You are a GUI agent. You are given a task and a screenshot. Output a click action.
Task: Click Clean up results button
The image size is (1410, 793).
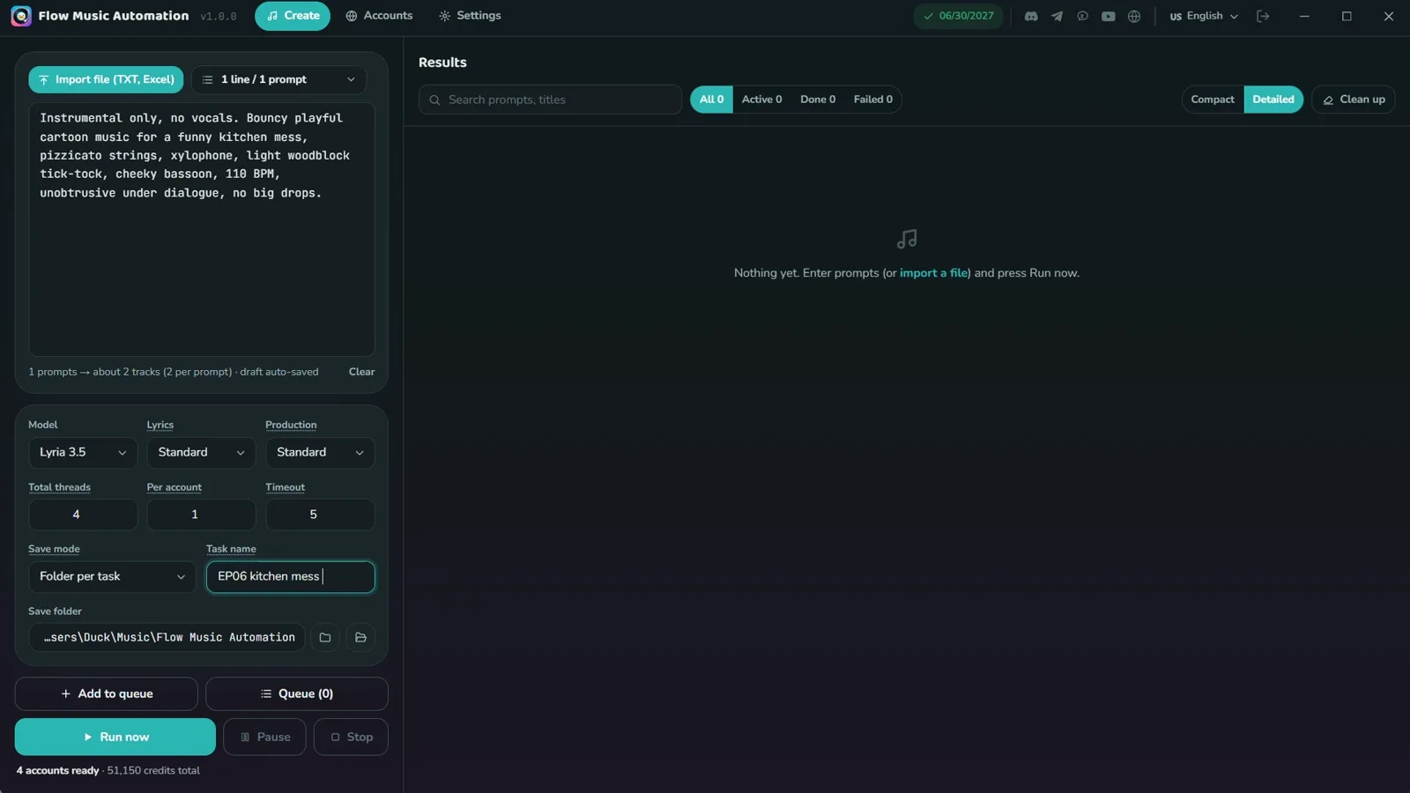tap(1353, 100)
